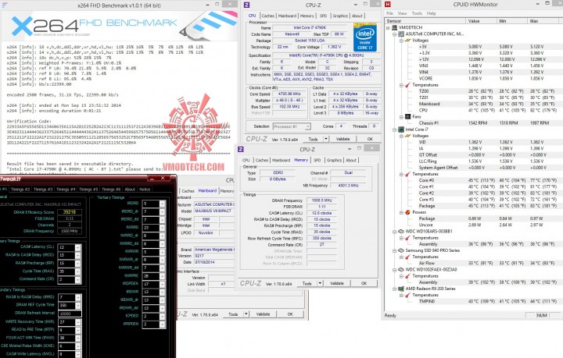This screenshot has width=563, height=358.
Task: Switch to SPD tab in CPU-Z Memory window
Action: point(317,160)
